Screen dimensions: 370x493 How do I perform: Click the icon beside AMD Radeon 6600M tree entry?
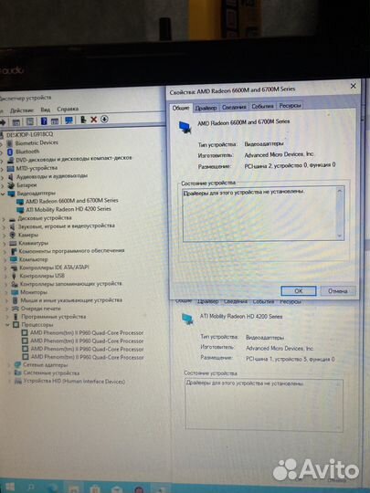pyautogui.click(x=20, y=202)
